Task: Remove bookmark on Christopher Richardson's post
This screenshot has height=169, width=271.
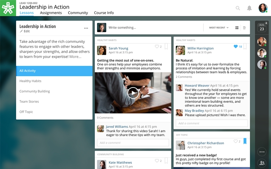Action: (245, 141)
